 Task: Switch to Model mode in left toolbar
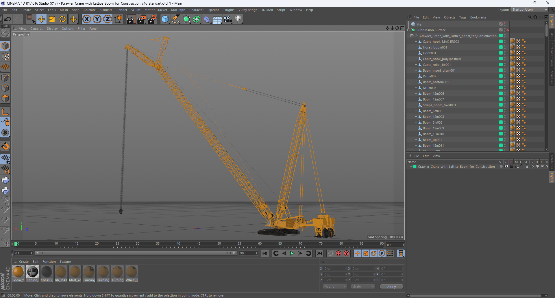click(5, 46)
